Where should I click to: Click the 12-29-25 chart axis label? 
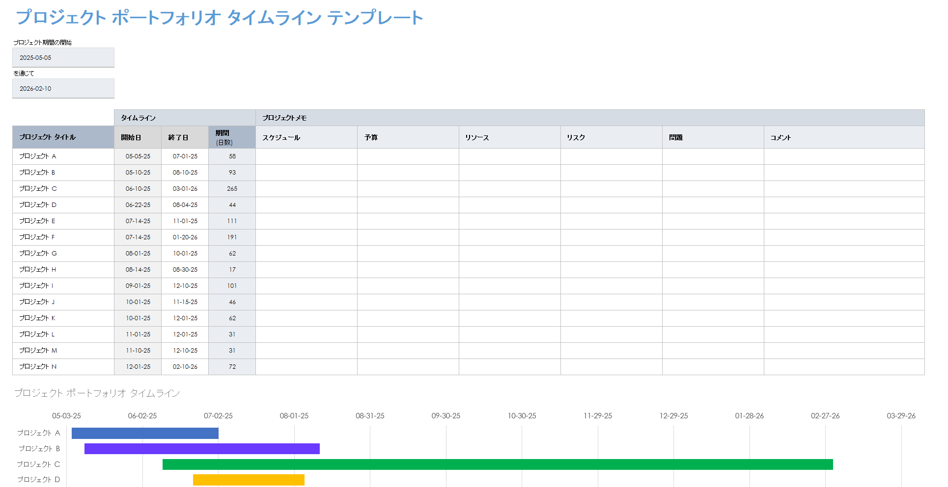click(x=673, y=416)
